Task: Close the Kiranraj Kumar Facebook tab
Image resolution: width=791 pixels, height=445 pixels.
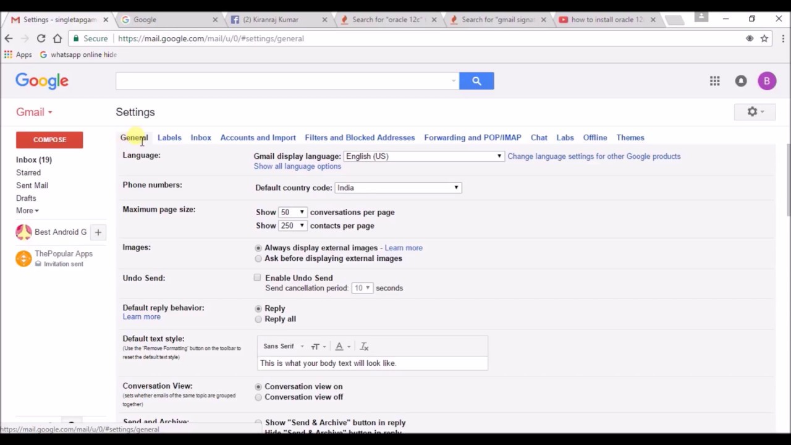Action: pyautogui.click(x=324, y=20)
